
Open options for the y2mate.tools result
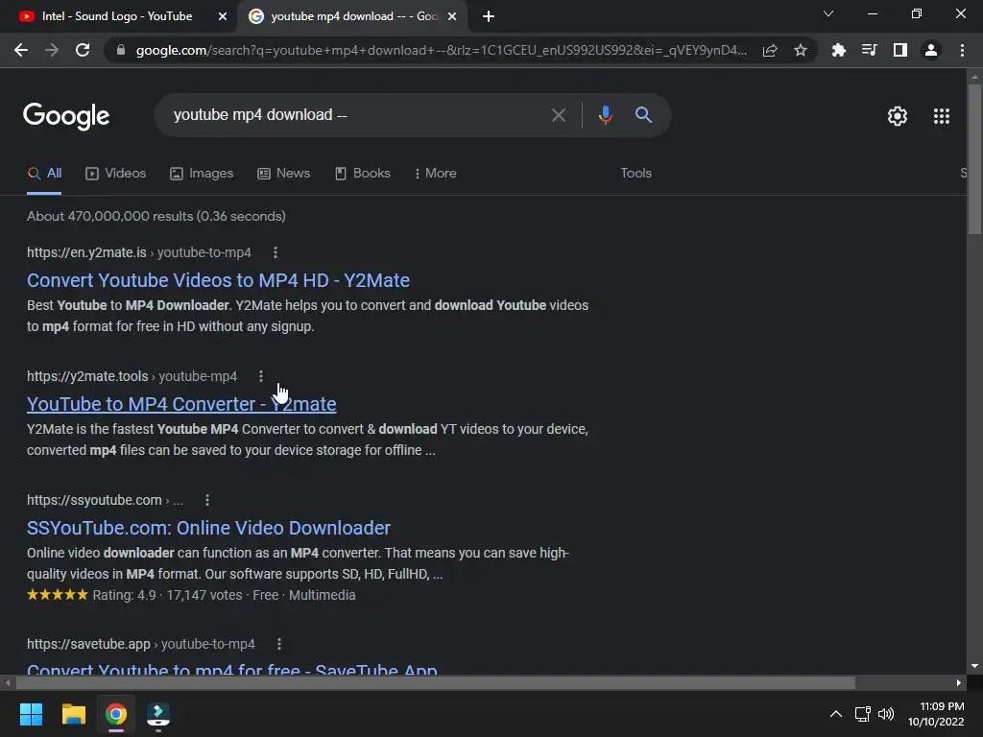(261, 376)
